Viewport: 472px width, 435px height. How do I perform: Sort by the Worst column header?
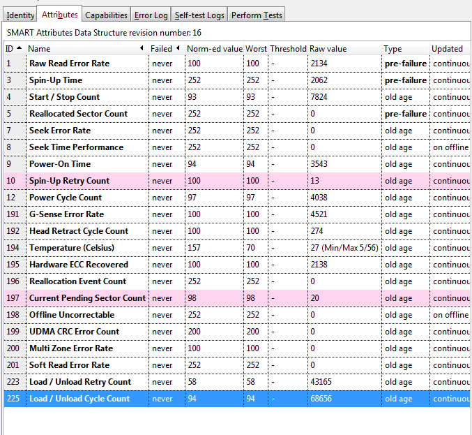[256, 49]
